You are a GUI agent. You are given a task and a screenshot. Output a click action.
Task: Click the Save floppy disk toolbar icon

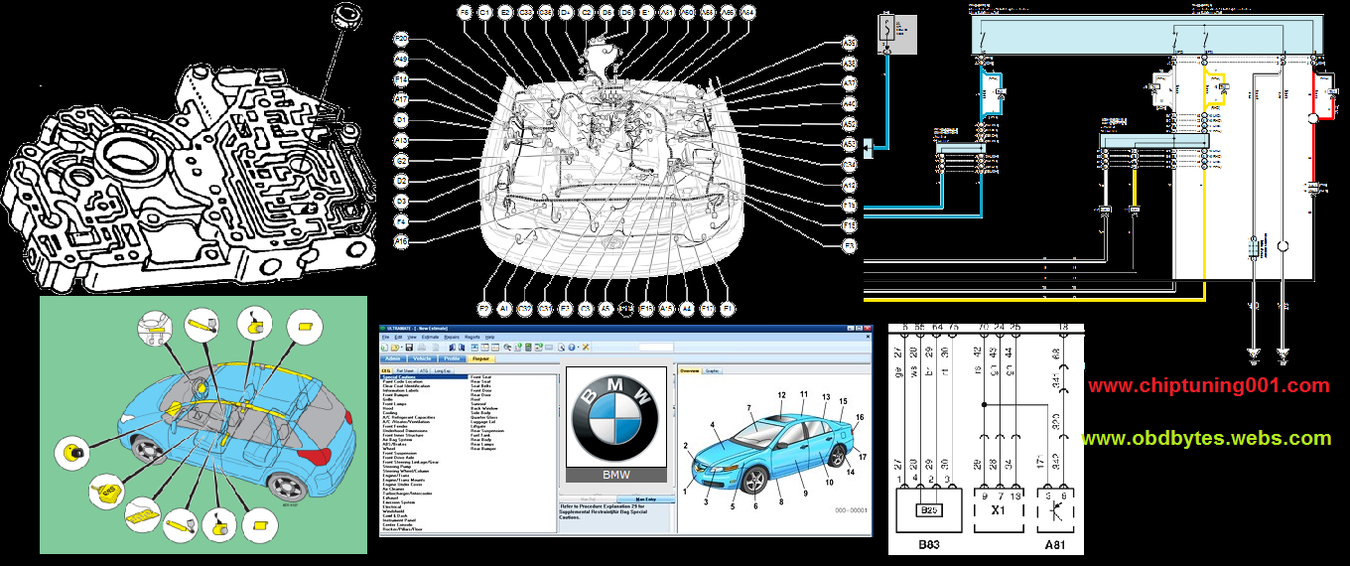[409, 347]
